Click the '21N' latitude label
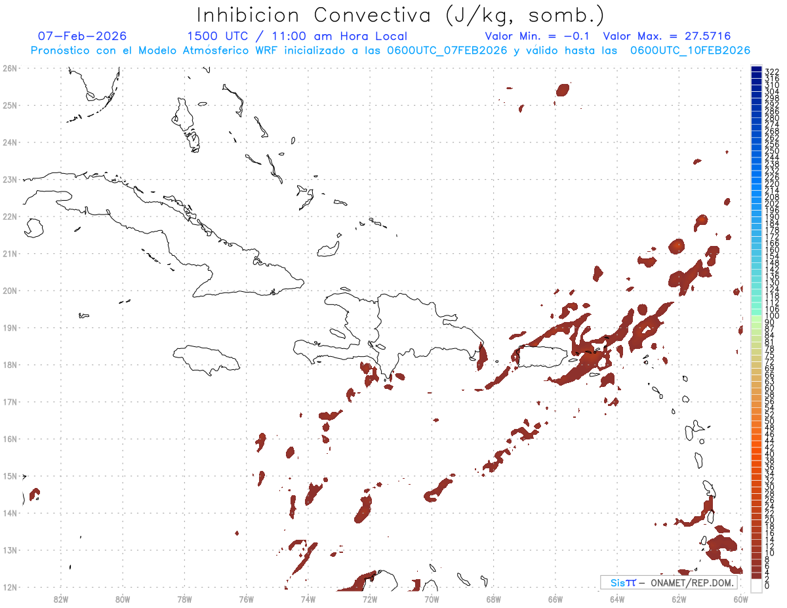Screen dimensions: 787x608 pos(9,253)
